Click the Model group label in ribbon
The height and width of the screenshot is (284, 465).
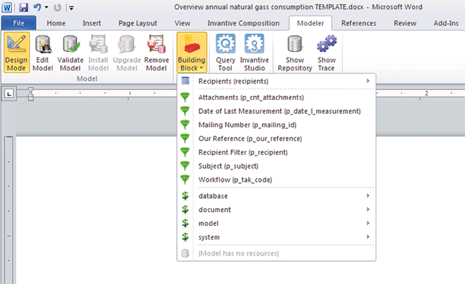(87, 79)
